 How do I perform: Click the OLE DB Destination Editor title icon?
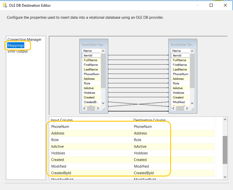tap(5, 5)
